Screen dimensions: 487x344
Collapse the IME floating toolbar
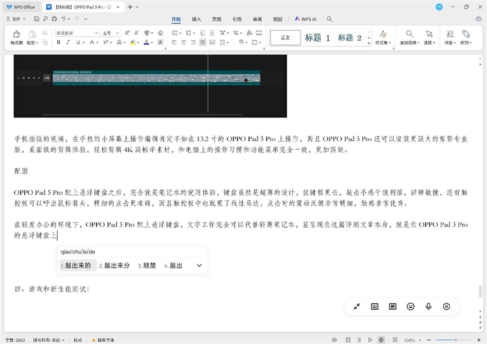click(x=357, y=307)
